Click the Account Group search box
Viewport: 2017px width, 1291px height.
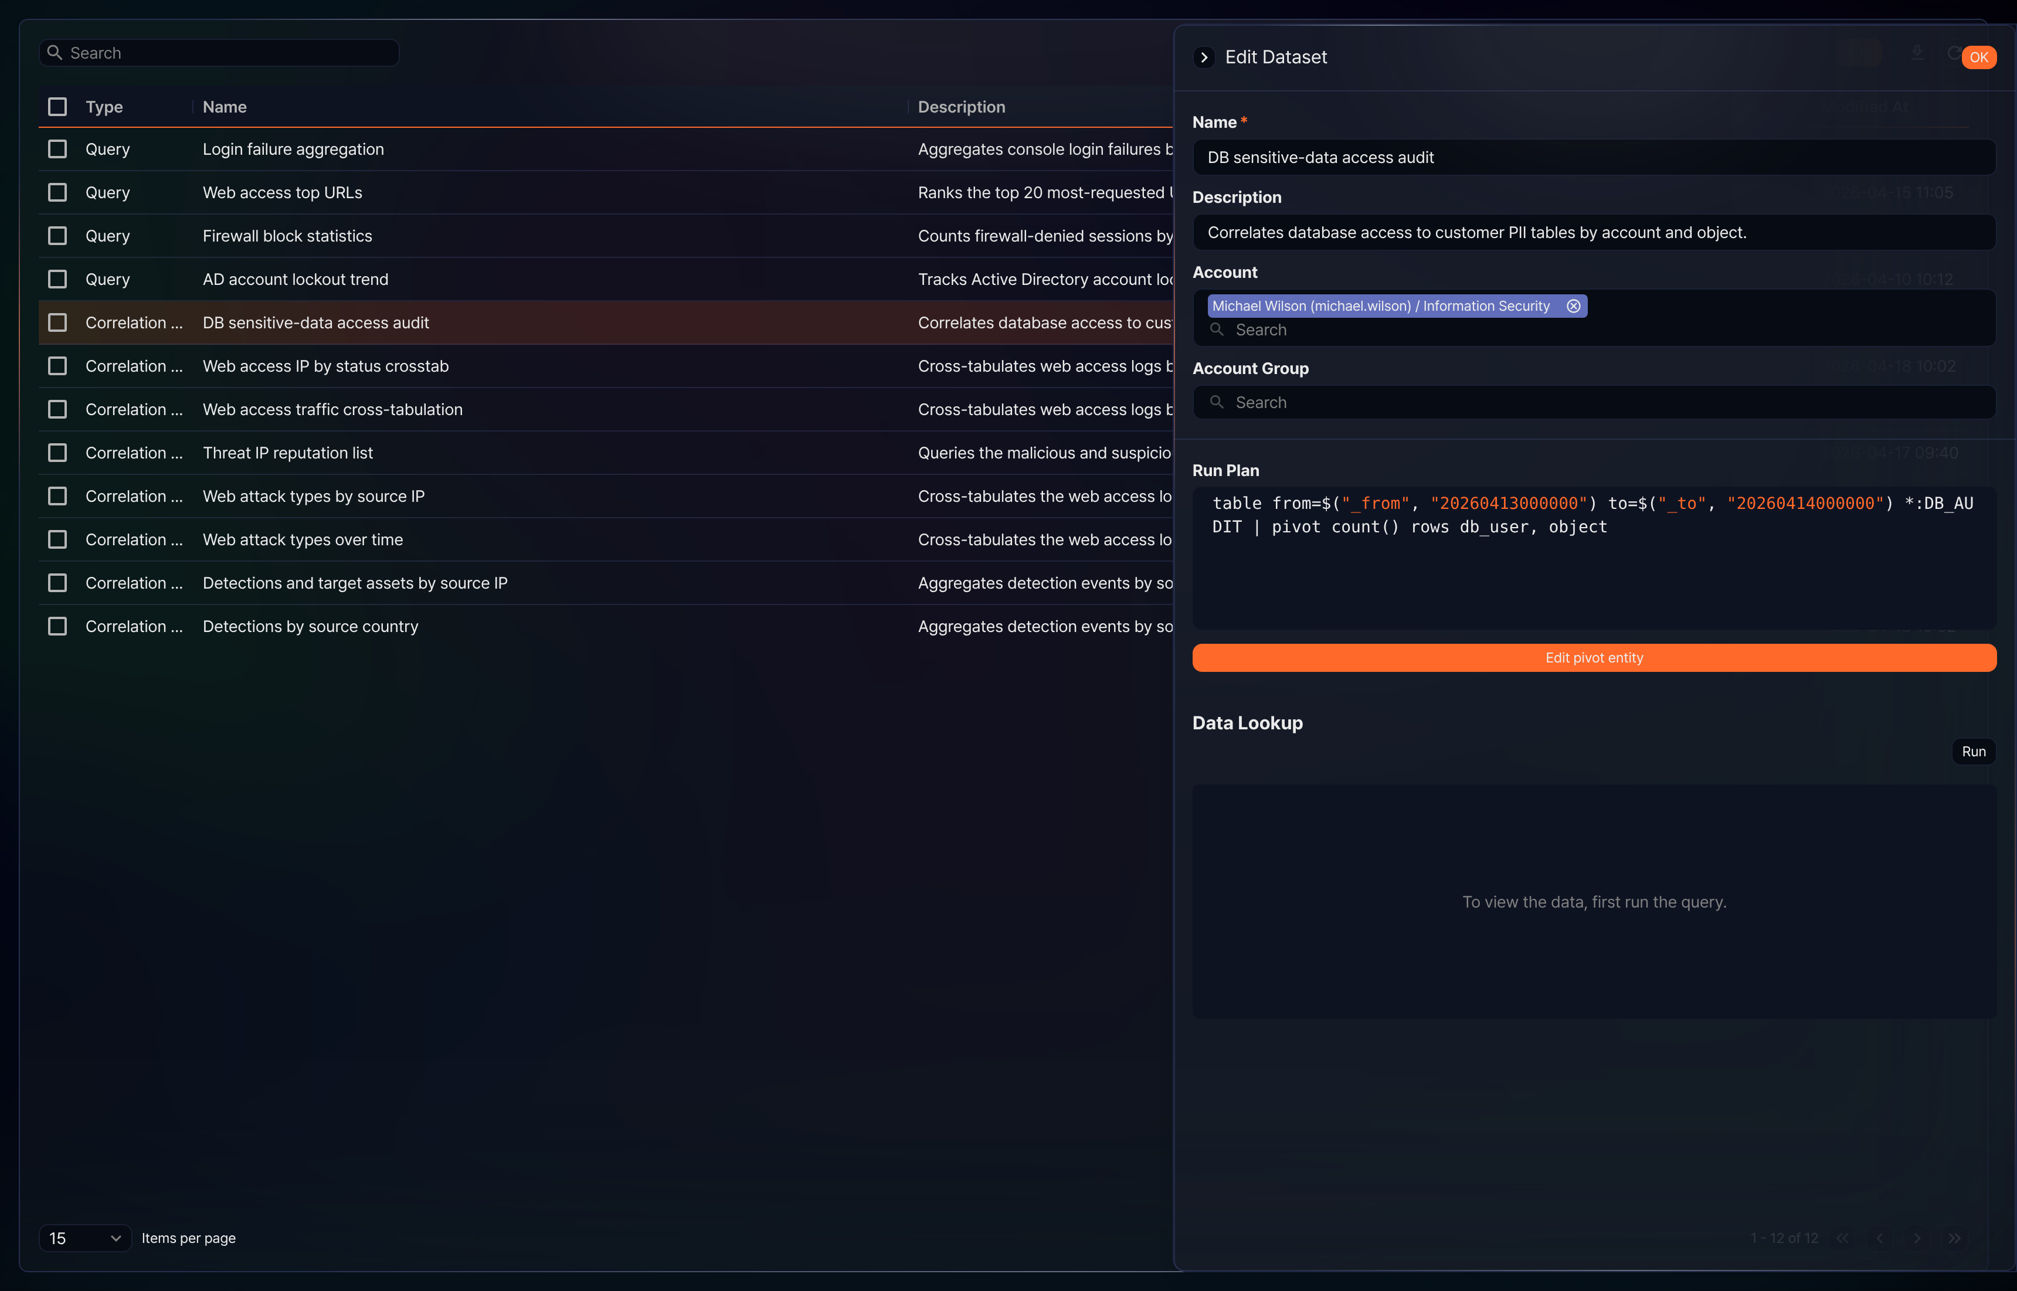1594,402
